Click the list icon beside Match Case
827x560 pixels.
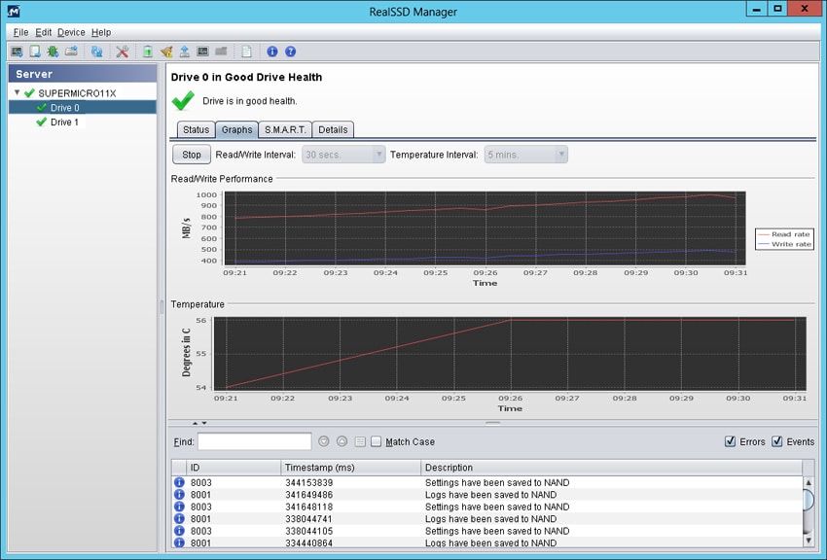point(360,441)
